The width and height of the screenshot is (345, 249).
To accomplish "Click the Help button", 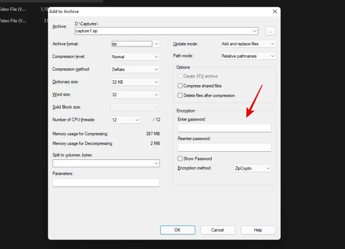I will pyautogui.click(x=258, y=230).
